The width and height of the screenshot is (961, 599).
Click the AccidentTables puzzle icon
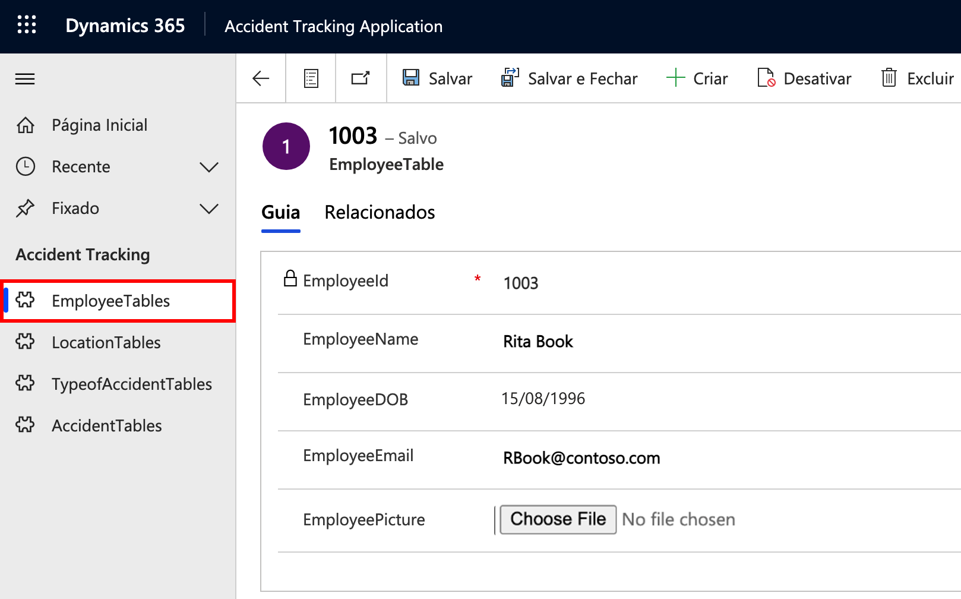[26, 425]
